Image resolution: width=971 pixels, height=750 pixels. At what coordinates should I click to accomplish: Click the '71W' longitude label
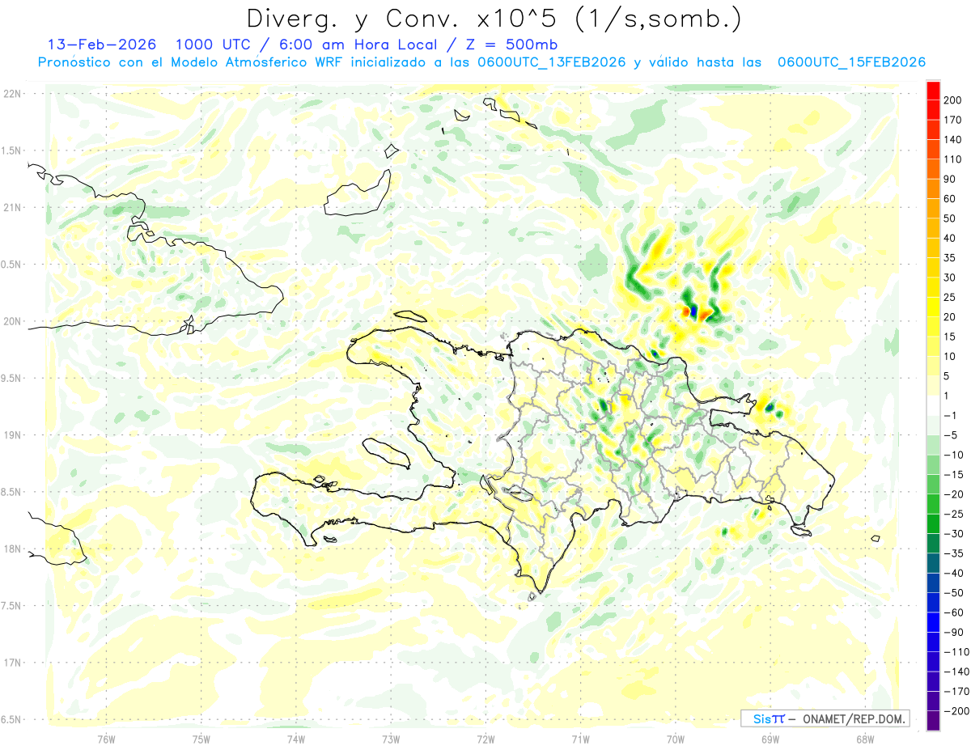point(580,739)
